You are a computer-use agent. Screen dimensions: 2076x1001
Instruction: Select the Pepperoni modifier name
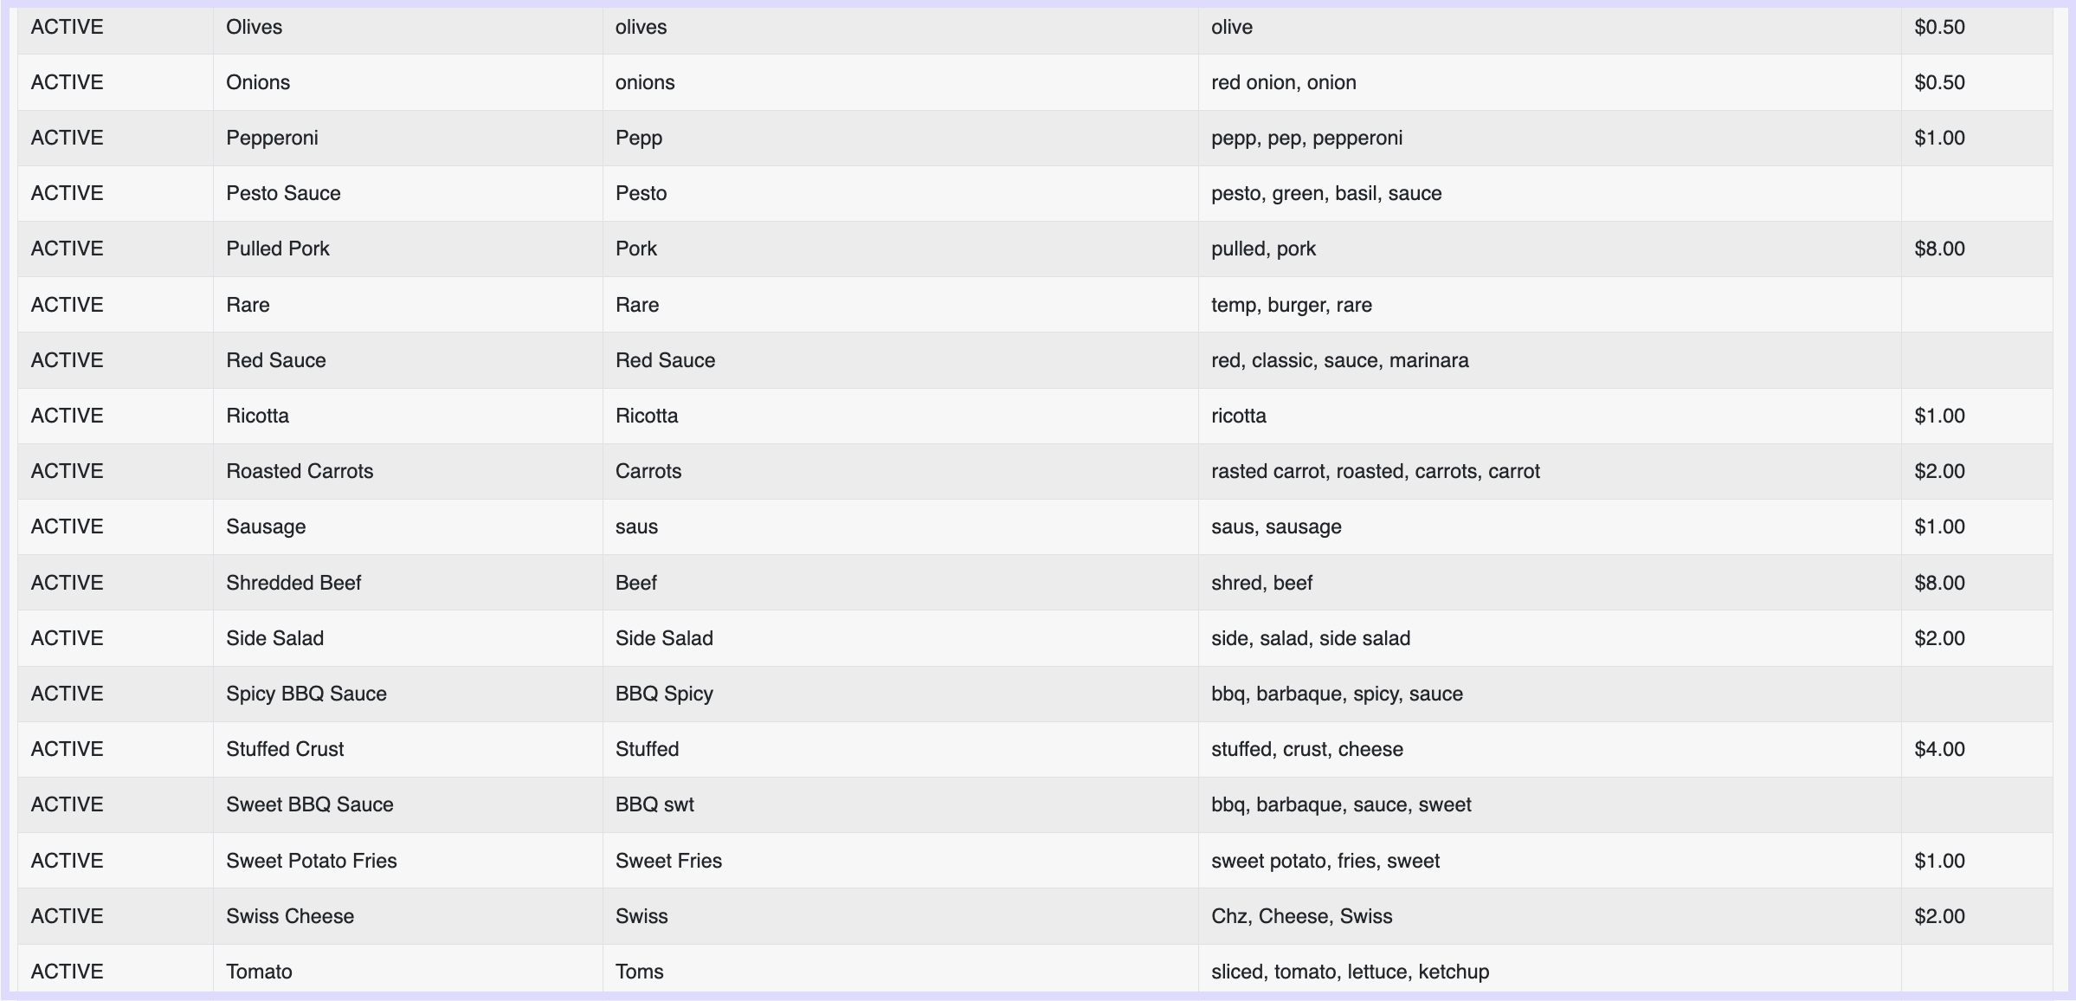(272, 138)
